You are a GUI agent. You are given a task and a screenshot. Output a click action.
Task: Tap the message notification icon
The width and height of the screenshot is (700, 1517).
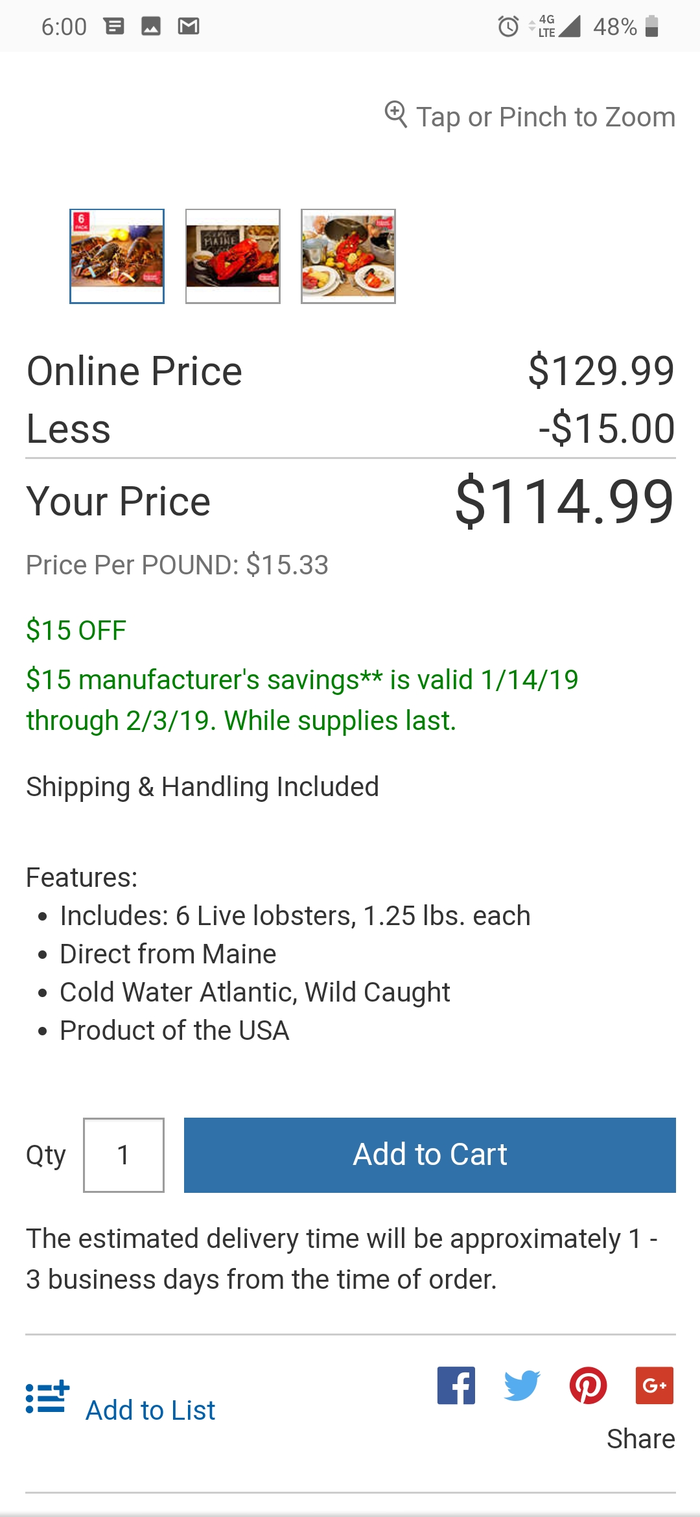click(x=114, y=27)
